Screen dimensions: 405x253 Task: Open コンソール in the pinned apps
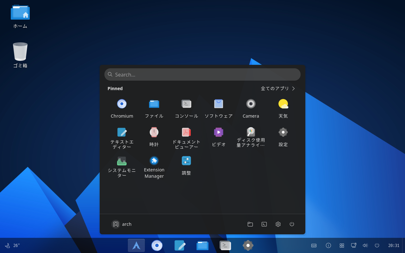[x=186, y=108]
